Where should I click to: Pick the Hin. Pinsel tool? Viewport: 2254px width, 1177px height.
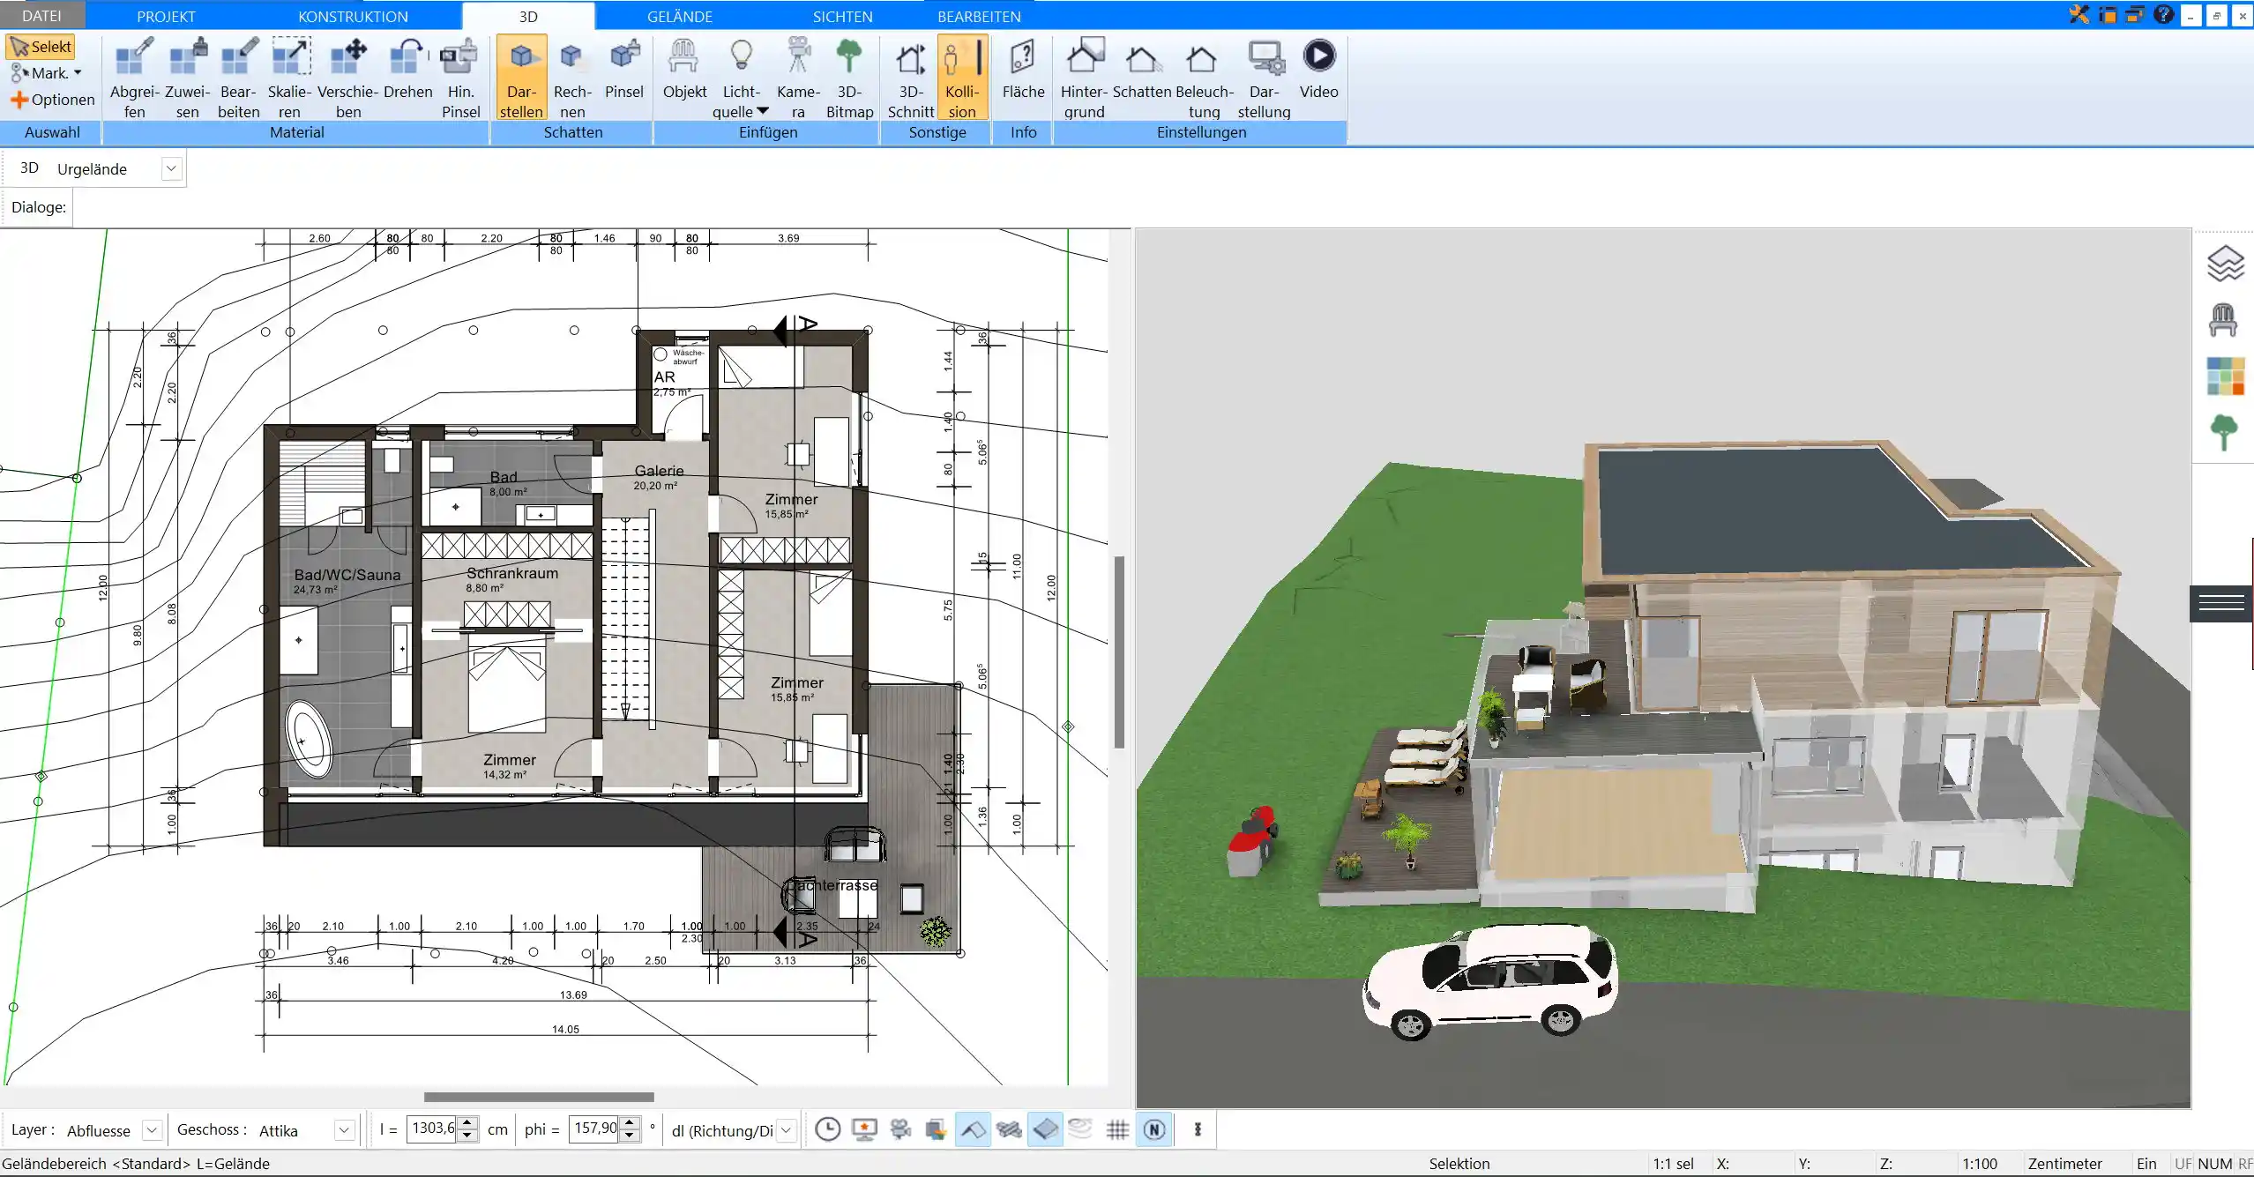click(460, 78)
